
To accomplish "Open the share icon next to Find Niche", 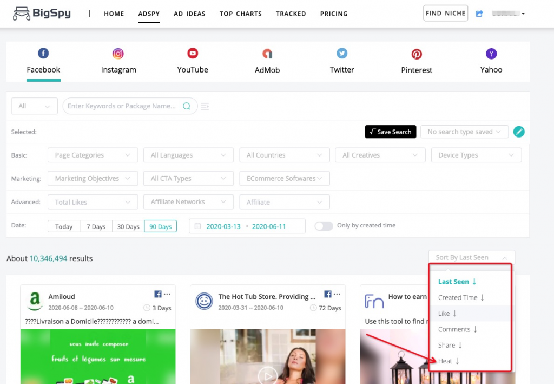I will 479,14.
